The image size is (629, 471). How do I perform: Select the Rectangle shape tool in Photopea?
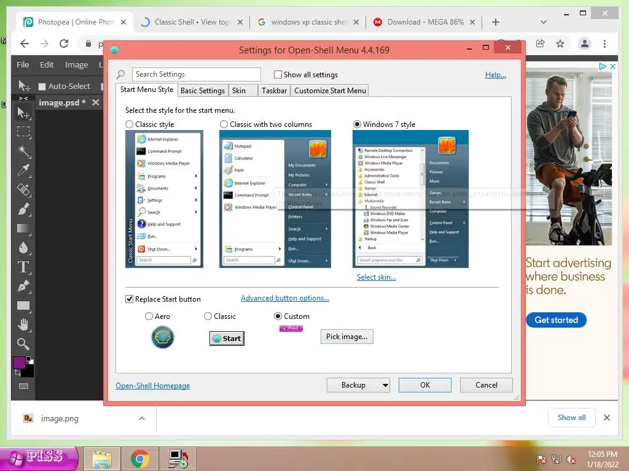(23, 306)
